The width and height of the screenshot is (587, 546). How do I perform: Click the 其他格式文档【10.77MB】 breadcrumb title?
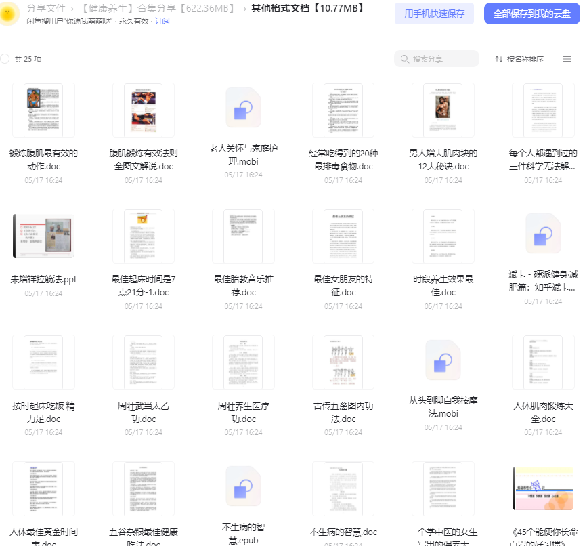pos(309,8)
